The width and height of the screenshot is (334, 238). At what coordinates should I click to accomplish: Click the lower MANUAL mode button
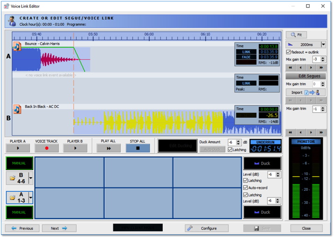point(19,212)
